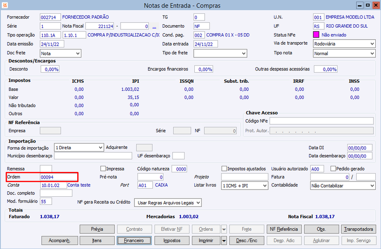381x249 pixels.
Task: Click the application icon in title bar
Action: coord(5,5)
